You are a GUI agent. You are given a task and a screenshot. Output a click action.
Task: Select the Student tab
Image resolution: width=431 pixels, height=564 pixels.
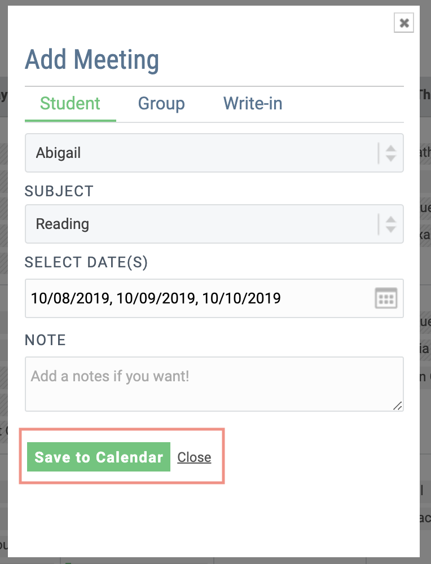70,104
